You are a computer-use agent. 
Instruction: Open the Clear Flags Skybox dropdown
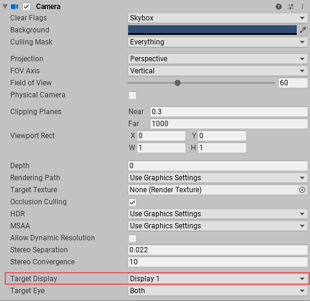pos(218,18)
